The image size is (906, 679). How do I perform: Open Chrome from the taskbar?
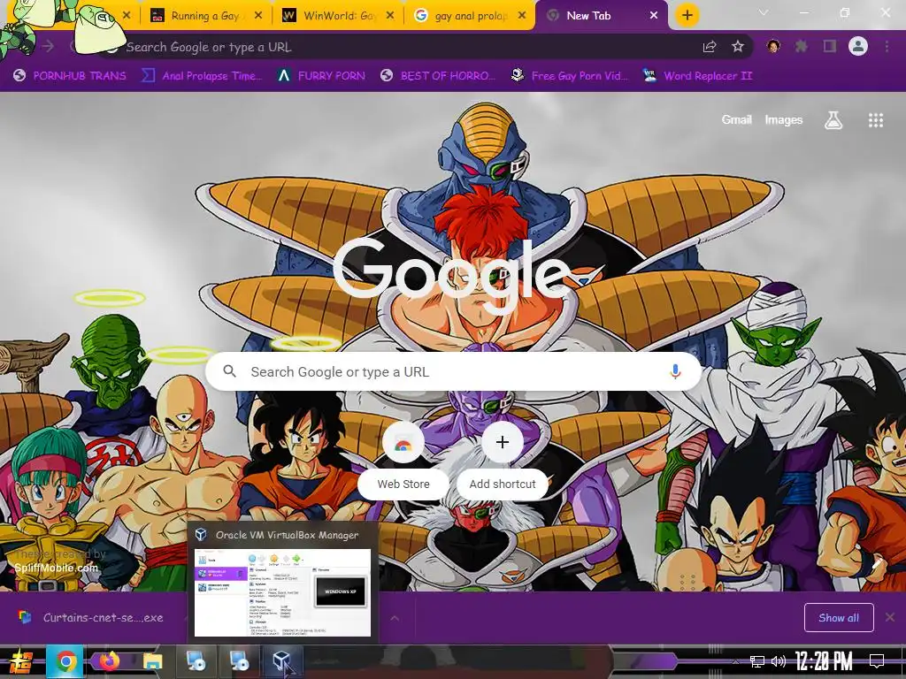pyautogui.click(x=65, y=661)
